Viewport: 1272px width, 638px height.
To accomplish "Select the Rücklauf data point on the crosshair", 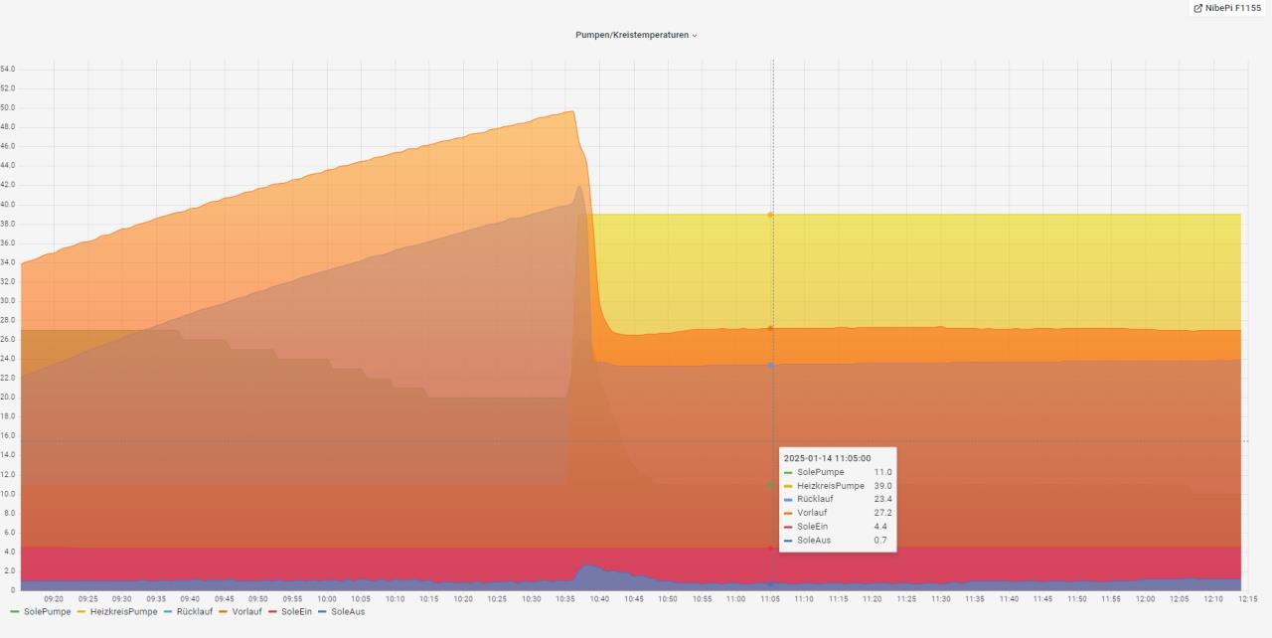I will (770, 365).
